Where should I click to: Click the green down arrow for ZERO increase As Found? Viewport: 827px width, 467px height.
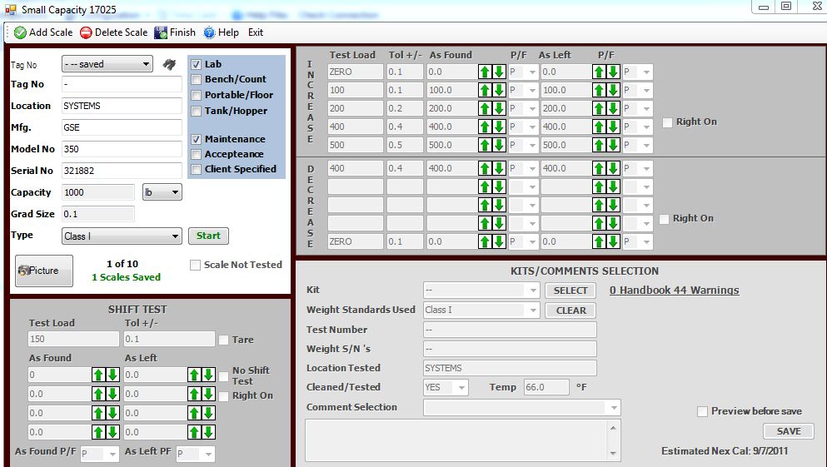click(x=499, y=72)
